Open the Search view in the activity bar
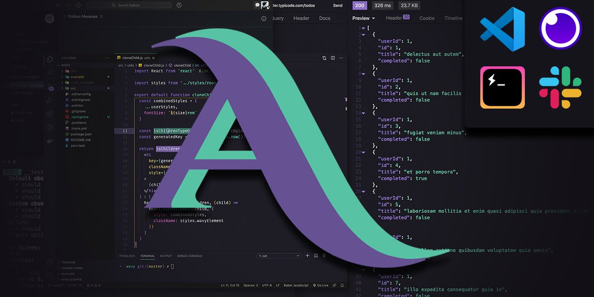Image resolution: width=594 pixels, height=297 pixels. 50,72
